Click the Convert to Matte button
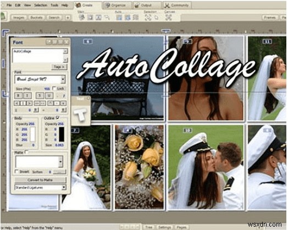Image resolution: width=288 pixels, height=230 pixels. [x=40, y=180]
